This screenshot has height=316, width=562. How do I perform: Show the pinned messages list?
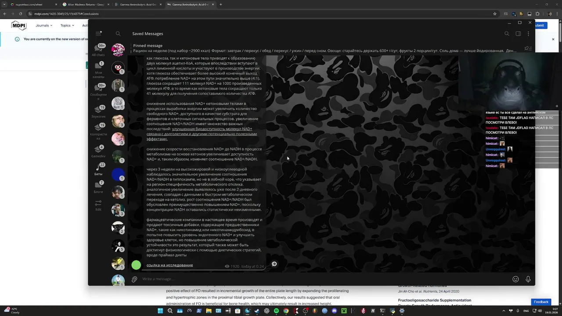pos(528,48)
